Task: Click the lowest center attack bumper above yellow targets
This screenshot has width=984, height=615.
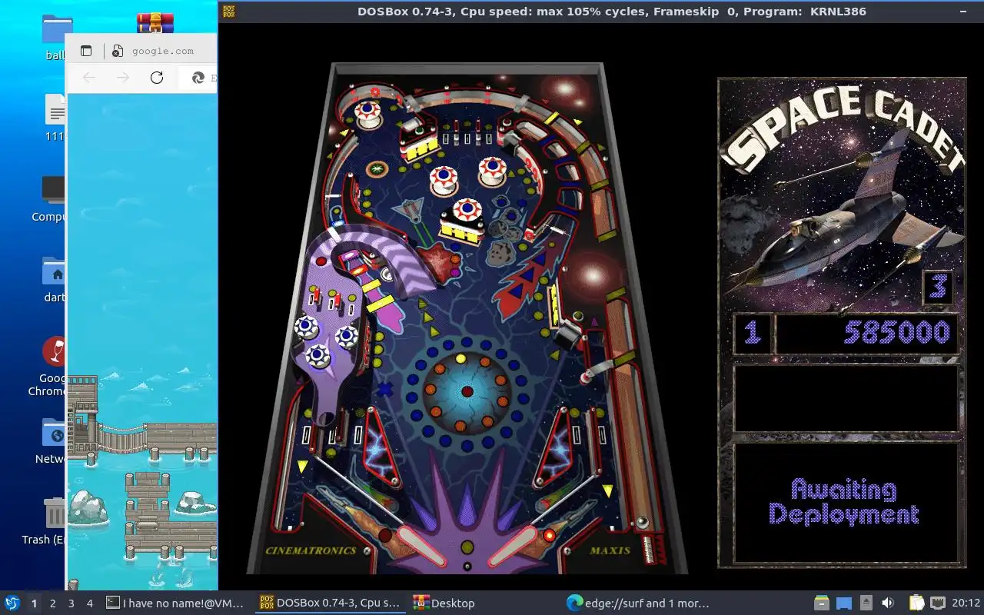Action: tap(467, 210)
